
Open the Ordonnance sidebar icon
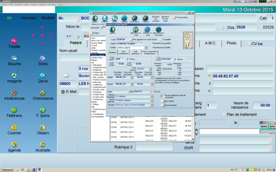(42, 93)
